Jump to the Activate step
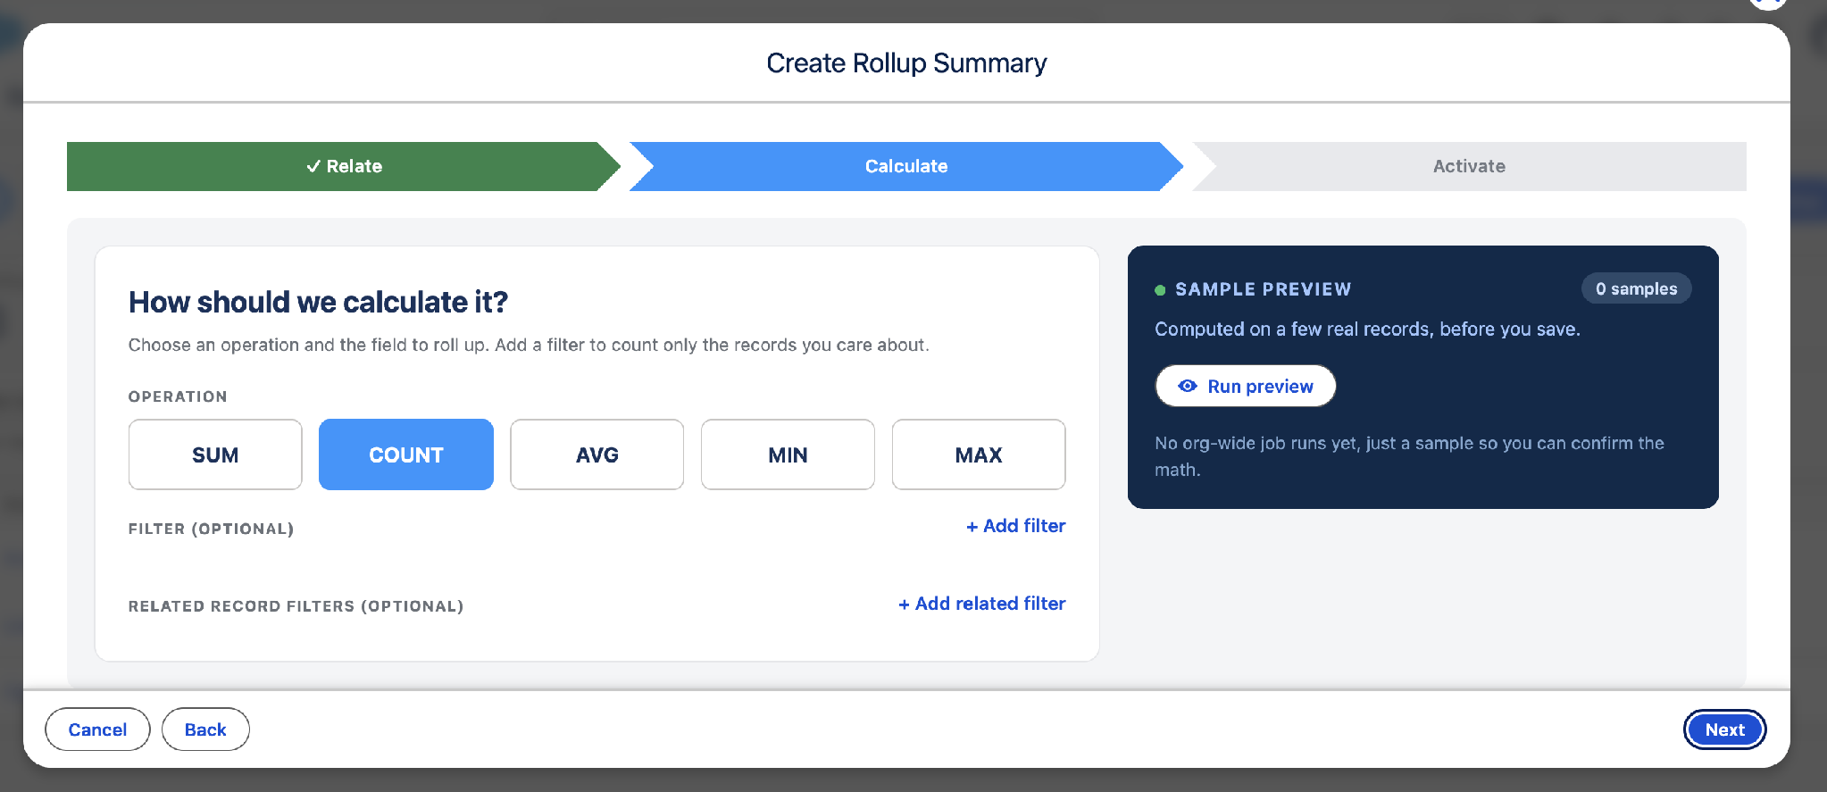The image size is (1827, 792). [1469, 166]
